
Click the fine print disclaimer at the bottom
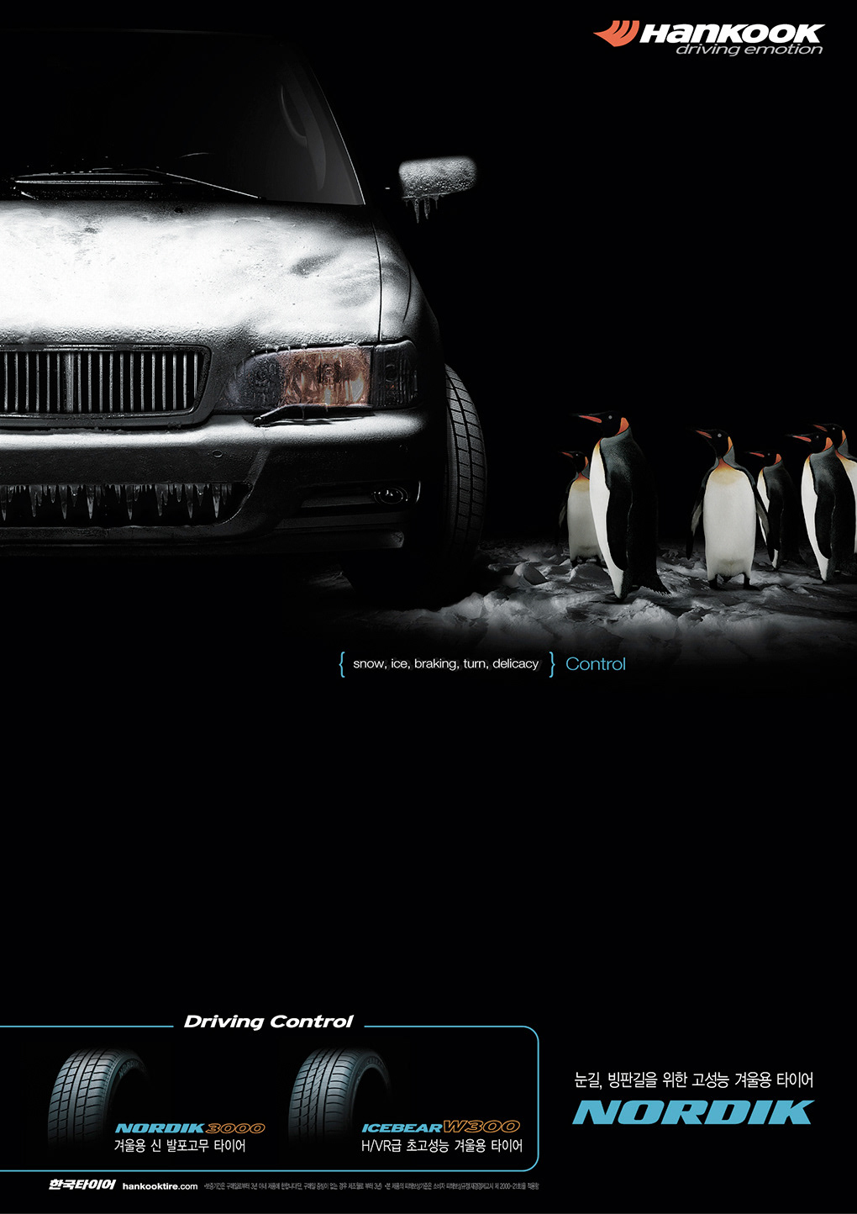[x=371, y=1186]
